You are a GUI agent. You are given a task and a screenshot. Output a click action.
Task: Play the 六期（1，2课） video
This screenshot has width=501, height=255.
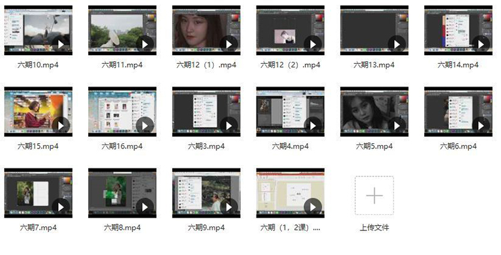click(x=313, y=208)
